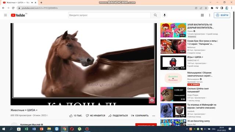Open TeamViewer from taskbar
Viewport: 235px width, 132px height.
point(57,129)
